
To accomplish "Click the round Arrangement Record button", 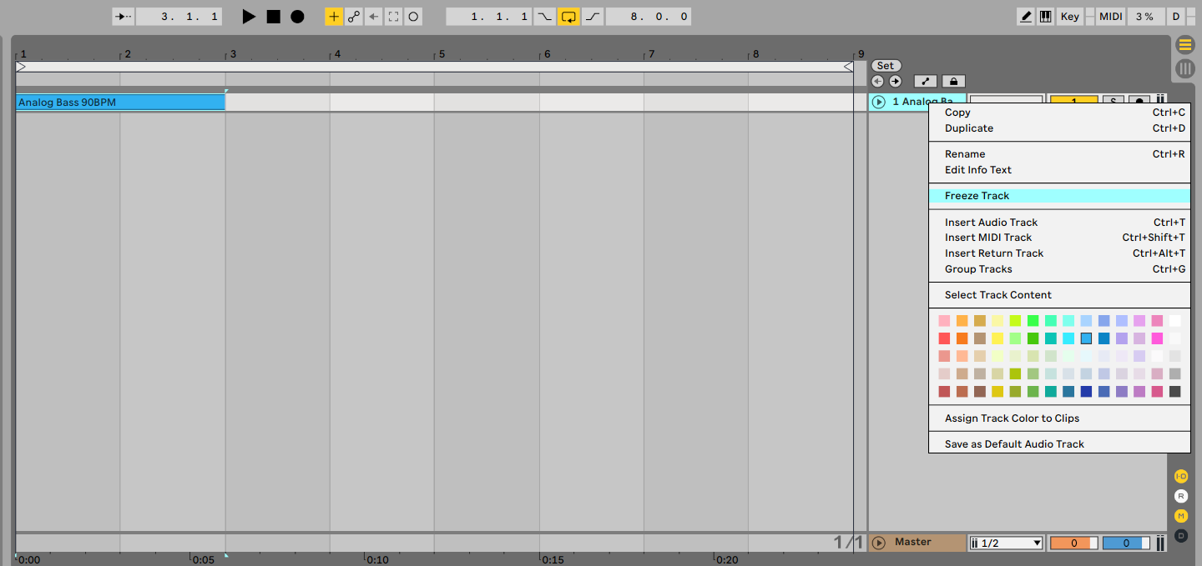I will point(297,17).
